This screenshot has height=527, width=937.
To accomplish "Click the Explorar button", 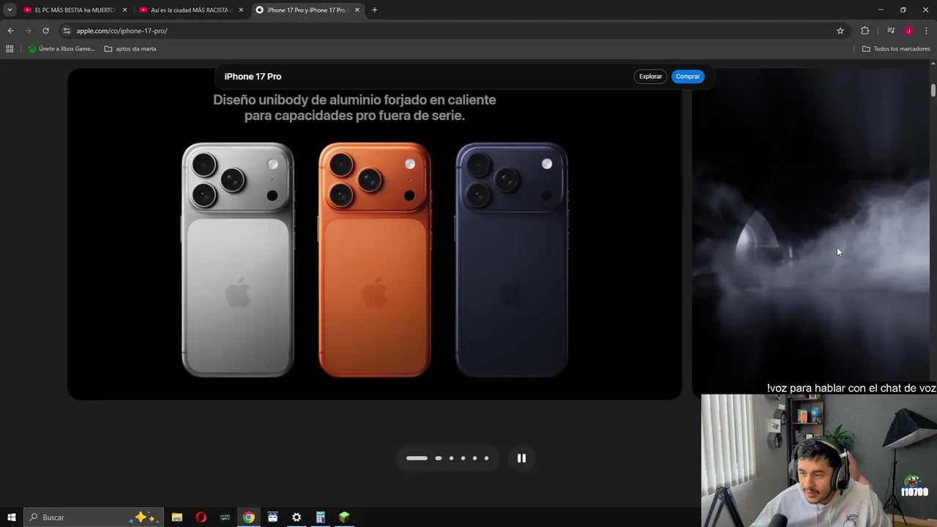I will [x=650, y=76].
